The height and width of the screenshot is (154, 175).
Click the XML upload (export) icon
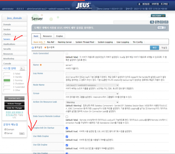pyautogui.click(x=161, y=22)
